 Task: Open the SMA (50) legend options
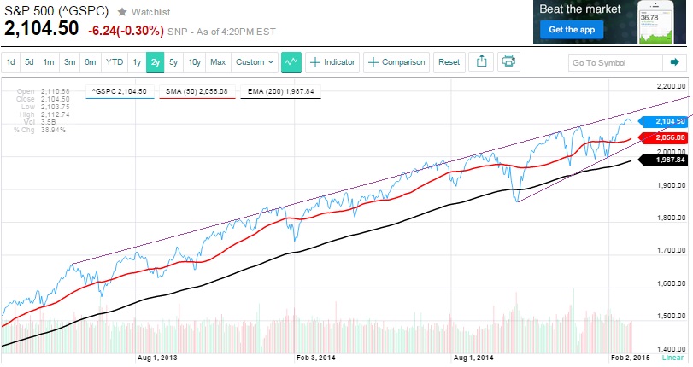(203, 90)
